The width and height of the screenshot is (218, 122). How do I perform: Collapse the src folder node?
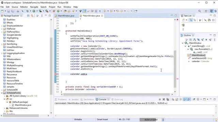pos(4,99)
